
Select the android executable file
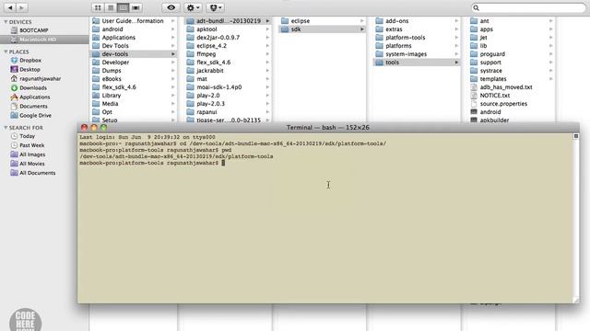(x=512, y=112)
